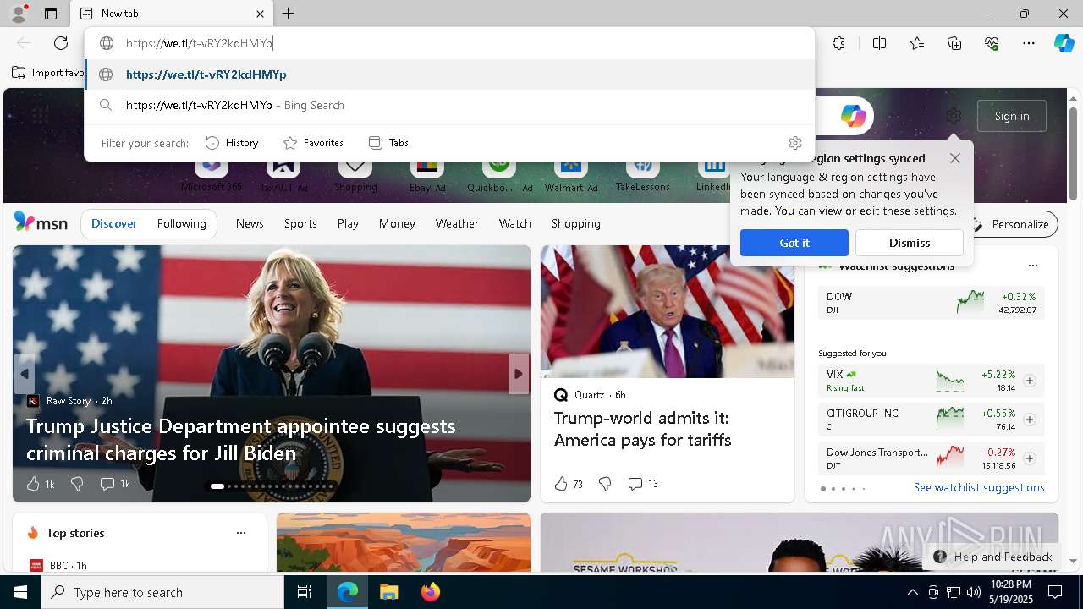Open comments on Jill Biden story
This screenshot has width=1083, height=609.
coord(114,484)
